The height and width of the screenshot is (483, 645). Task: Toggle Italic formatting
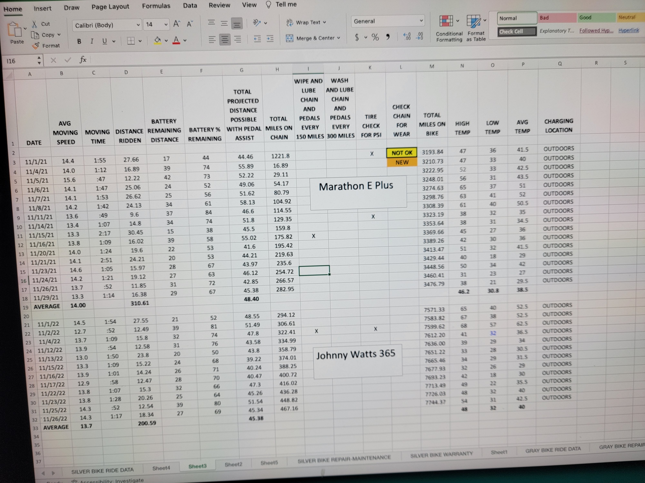click(x=92, y=41)
